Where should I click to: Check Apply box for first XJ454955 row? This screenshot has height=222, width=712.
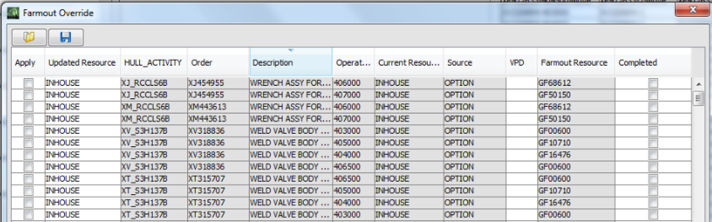click(x=28, y=83)
